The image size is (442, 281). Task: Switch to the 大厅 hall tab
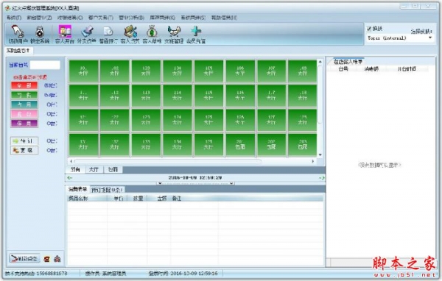pos(94,169)
